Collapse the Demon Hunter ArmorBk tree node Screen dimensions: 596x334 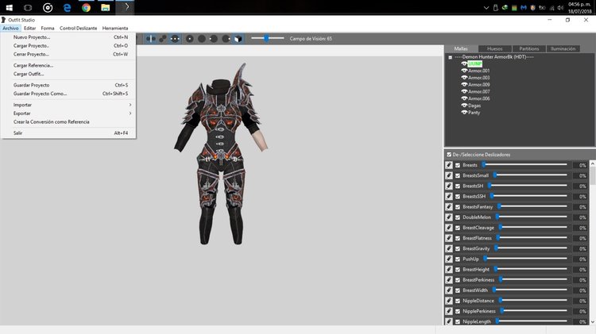[x=450, y=57]
